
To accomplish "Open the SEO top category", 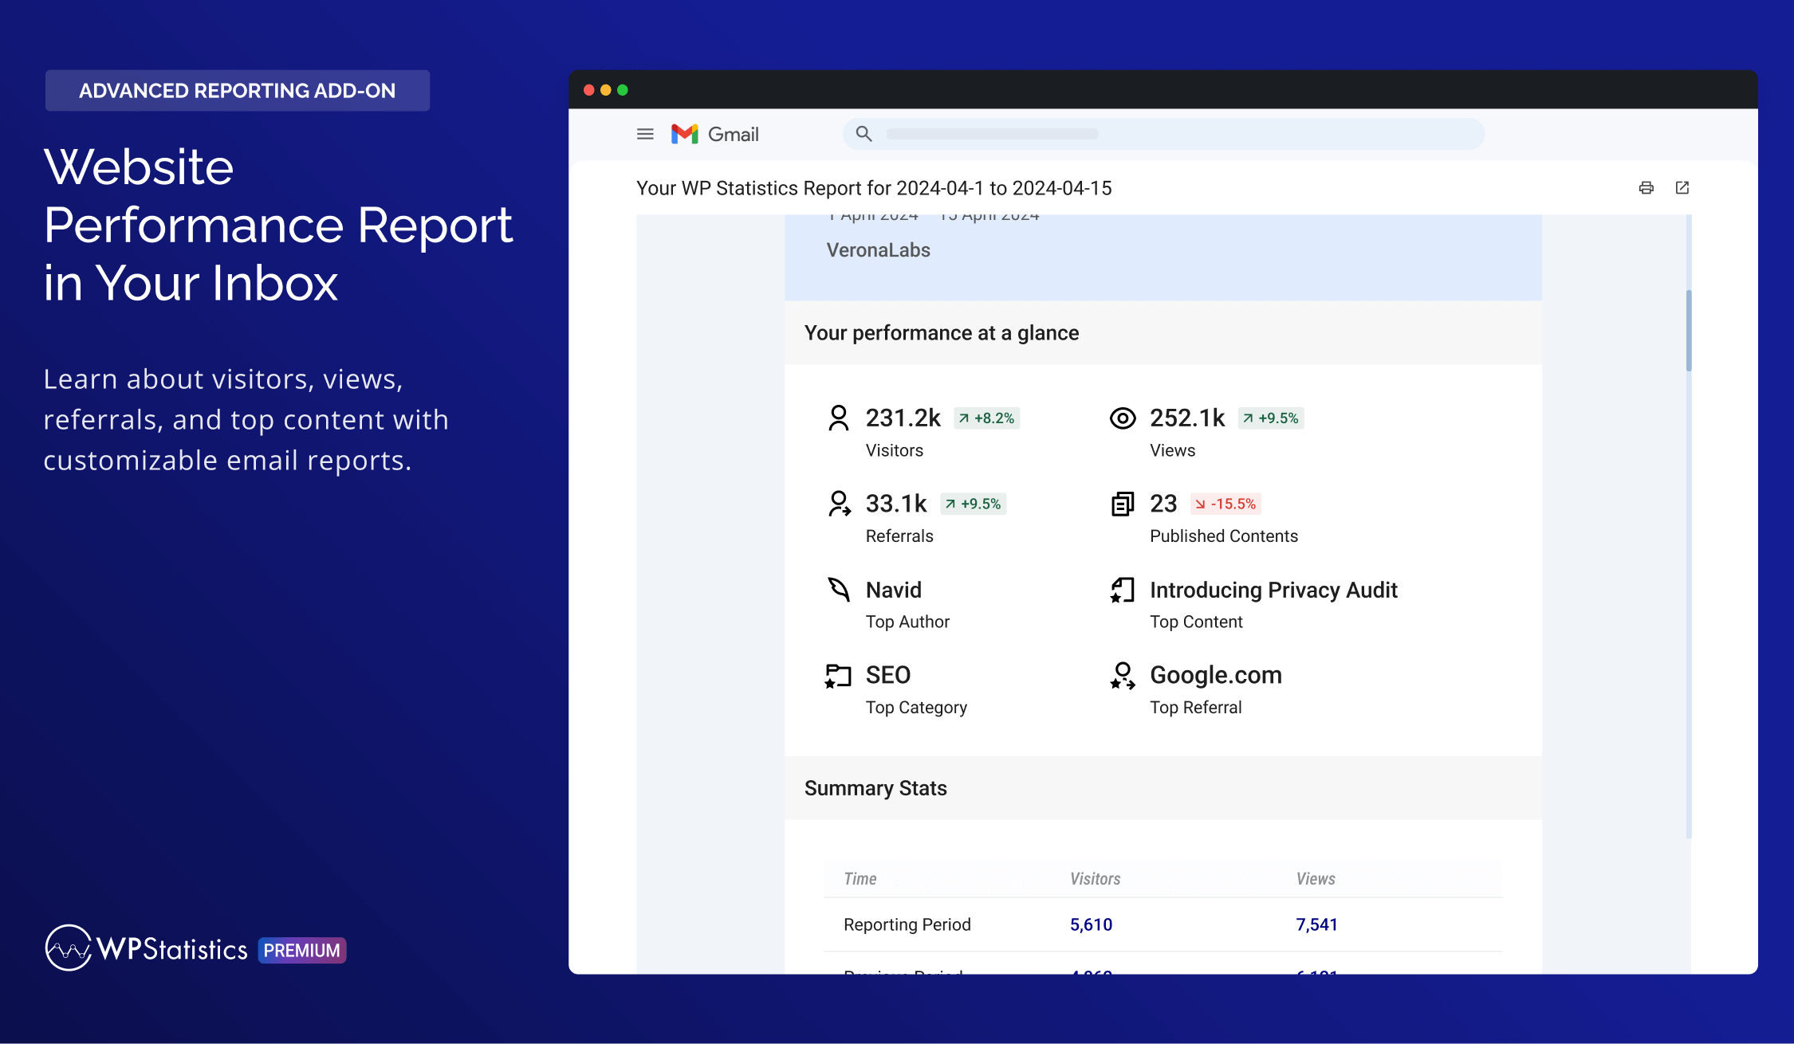I will point(888,675).
